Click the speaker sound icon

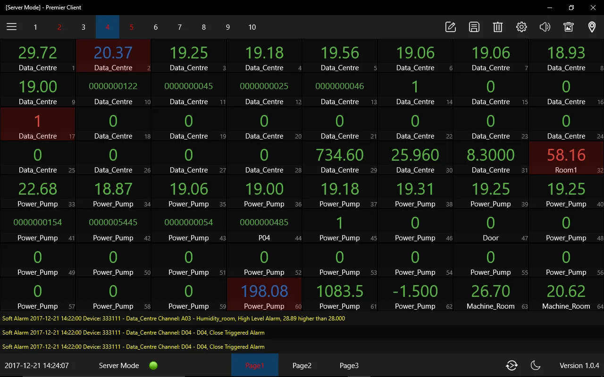(x=545, y=27)
